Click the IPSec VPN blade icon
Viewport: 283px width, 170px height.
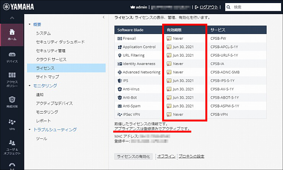pyautogui.click(x=120, y=115)
